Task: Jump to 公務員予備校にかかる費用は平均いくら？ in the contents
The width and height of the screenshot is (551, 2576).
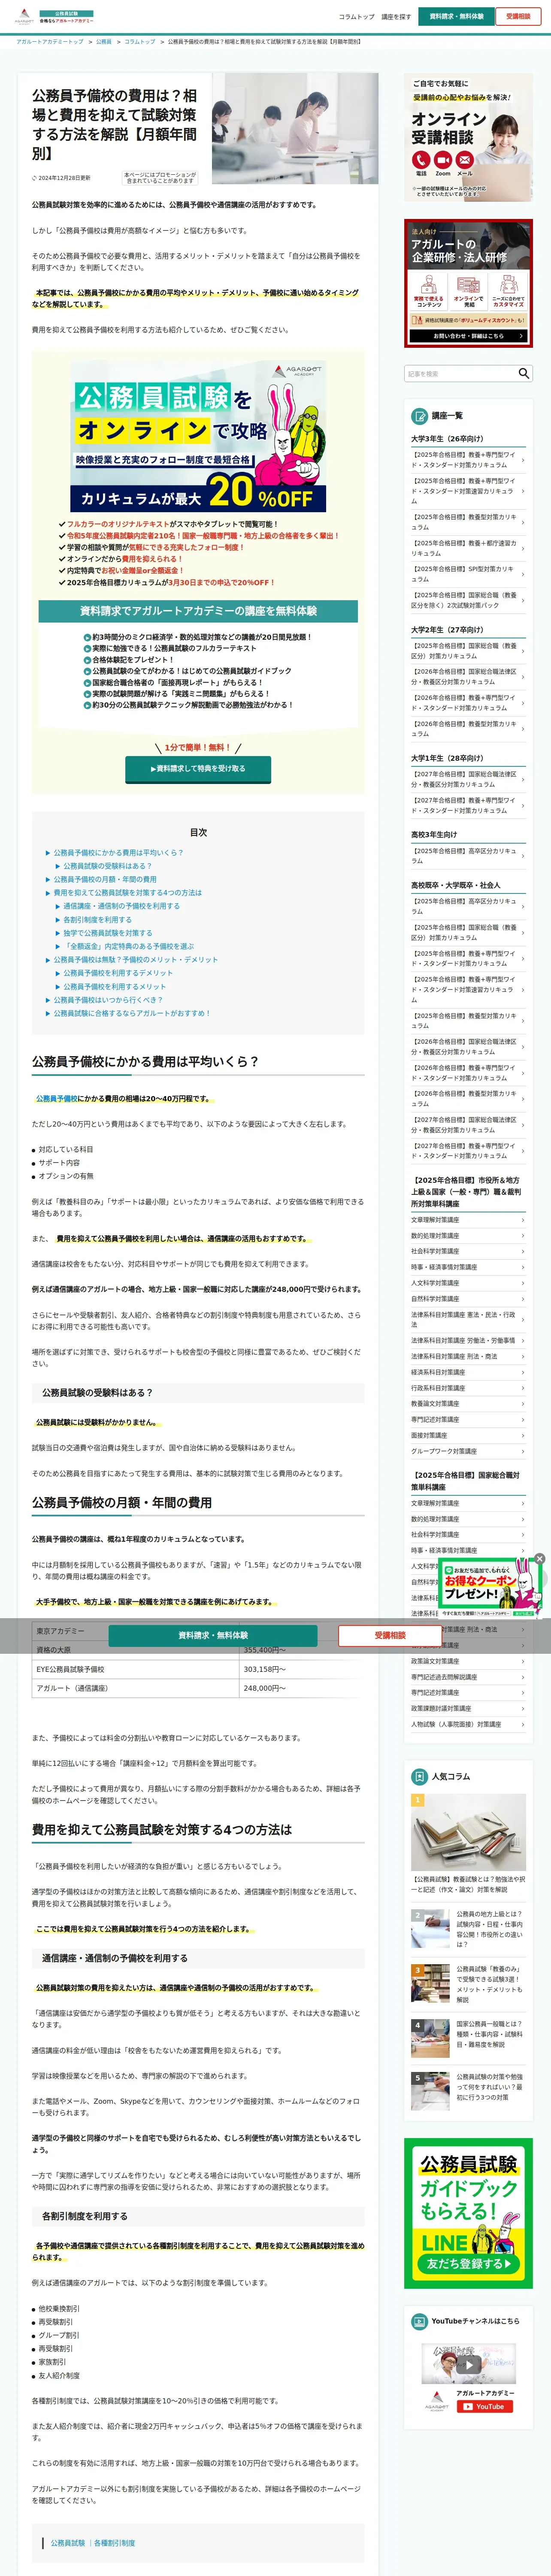Action: click(118, 853)
